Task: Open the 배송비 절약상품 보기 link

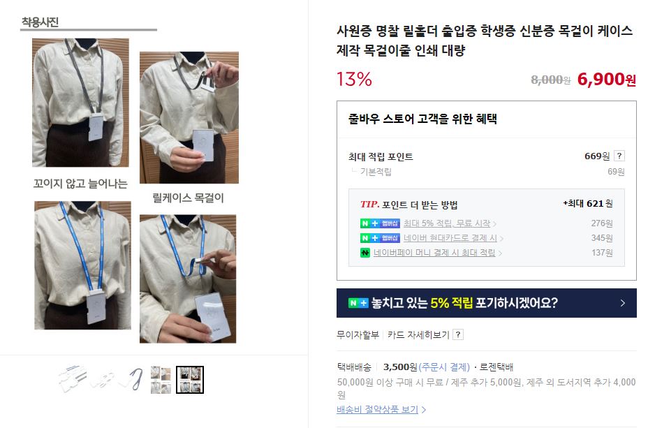Action: (x=377, y=410)
